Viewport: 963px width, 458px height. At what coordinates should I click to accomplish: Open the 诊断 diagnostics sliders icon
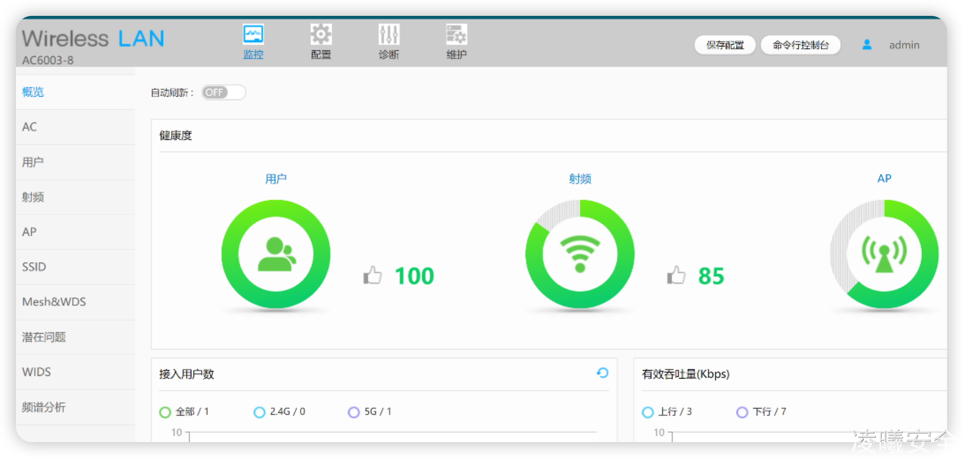click(x=389, y=34)
